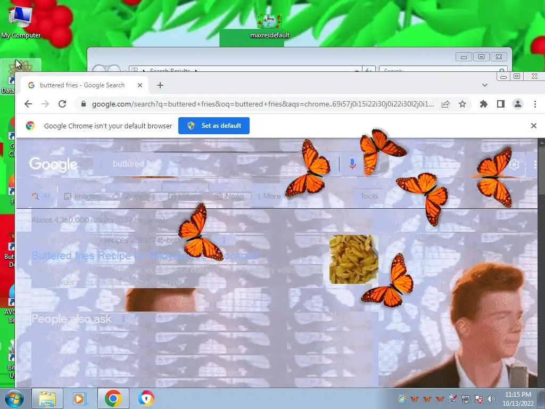Click the Show desktop strip at the taskbar end
Screen dimensions: 545x409
(541, 398)
